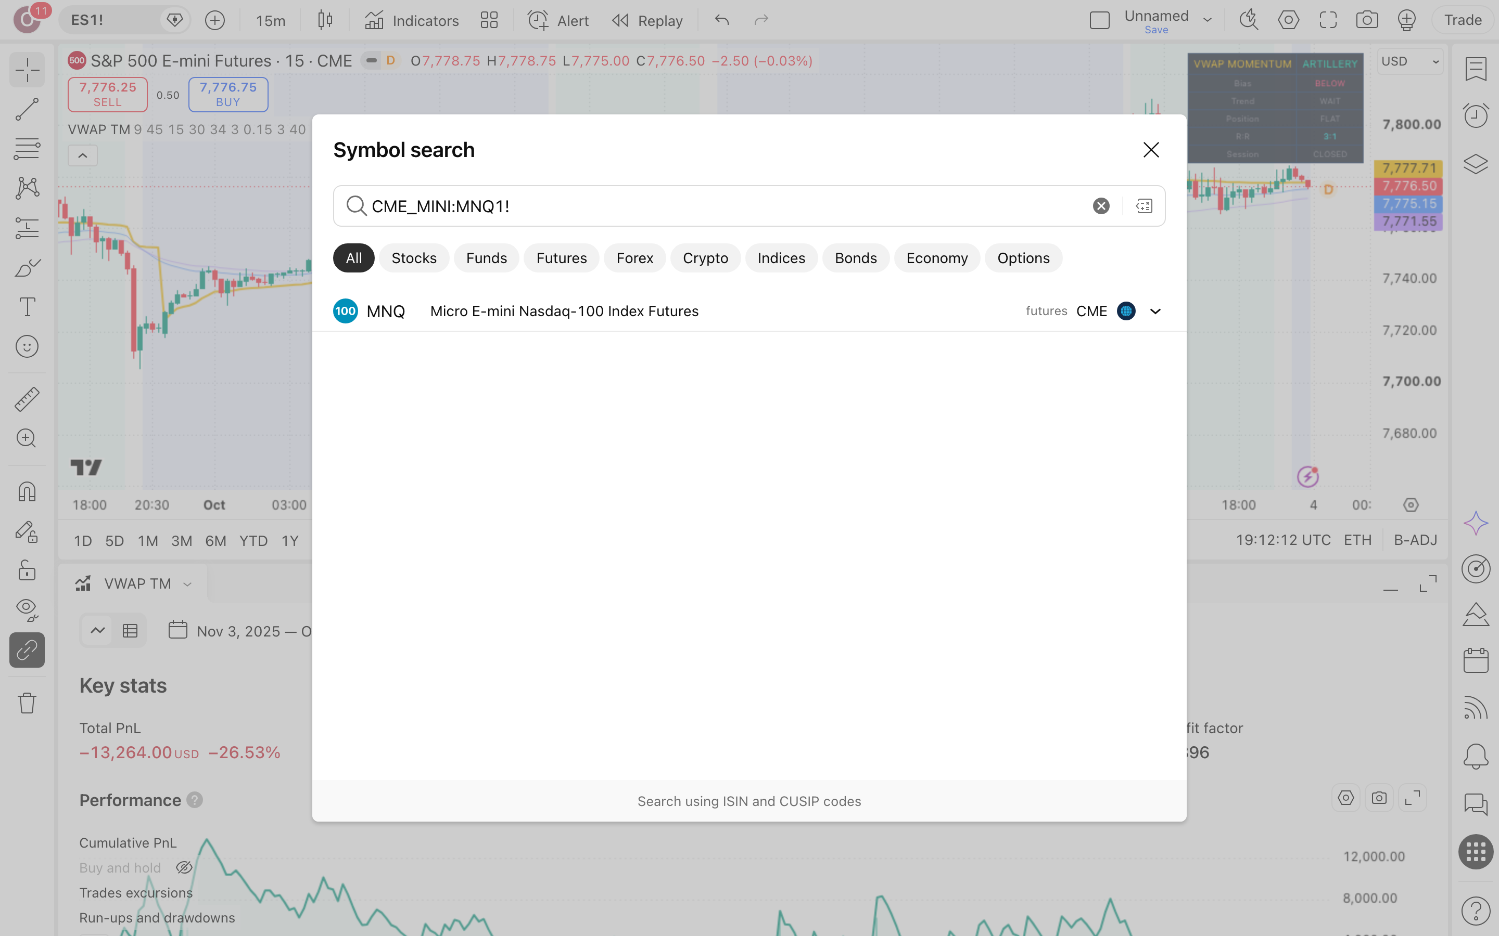Open the Help center question mark

click(1476, 910)
